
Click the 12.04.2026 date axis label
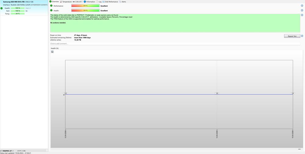pos(66,134)
